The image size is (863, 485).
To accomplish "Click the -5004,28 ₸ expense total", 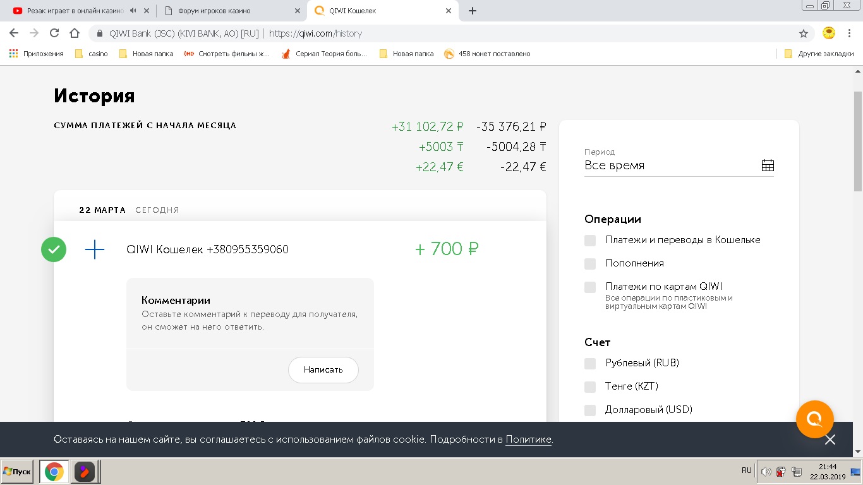I will (516, 147).
